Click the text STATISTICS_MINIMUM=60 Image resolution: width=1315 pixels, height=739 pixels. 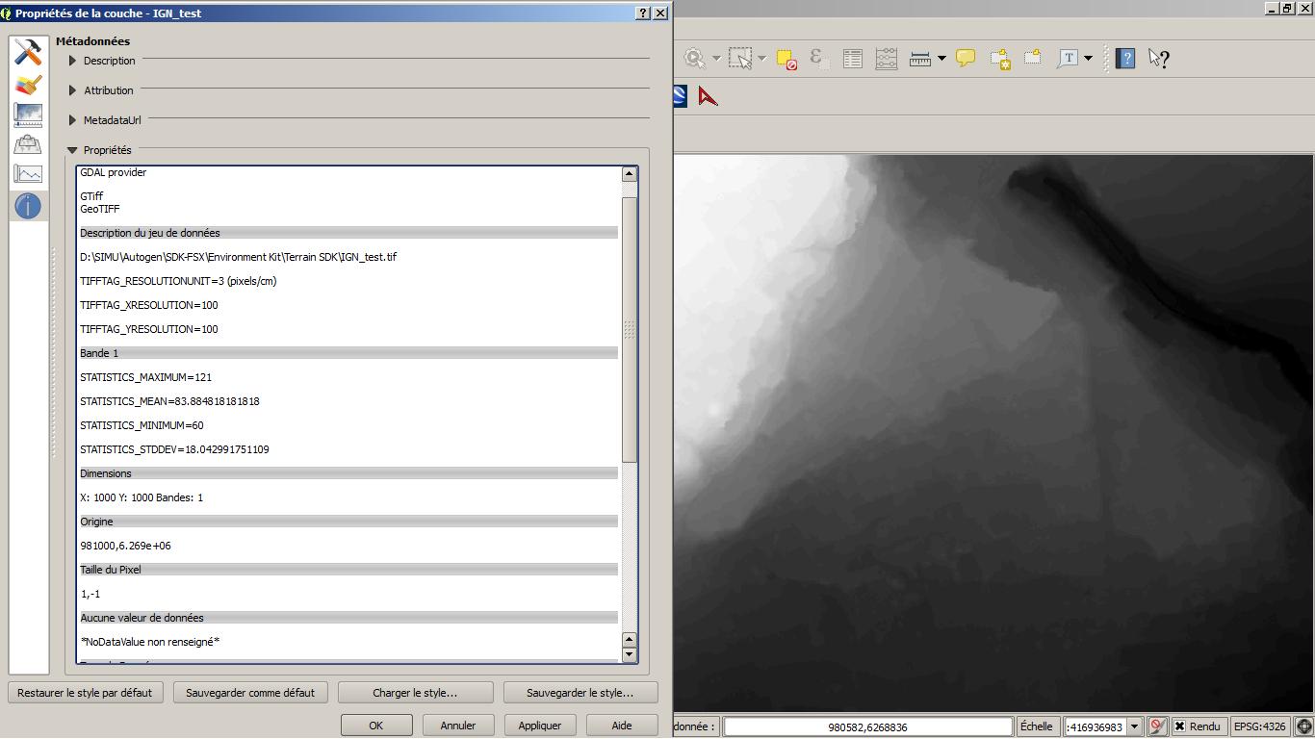click(142, 425)
